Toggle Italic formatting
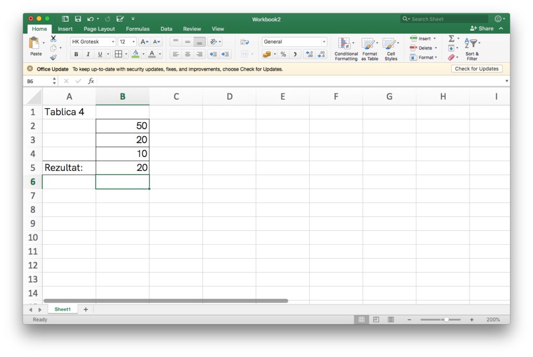The width and height of the screenshot is (533, 357). tap(88, 54)
